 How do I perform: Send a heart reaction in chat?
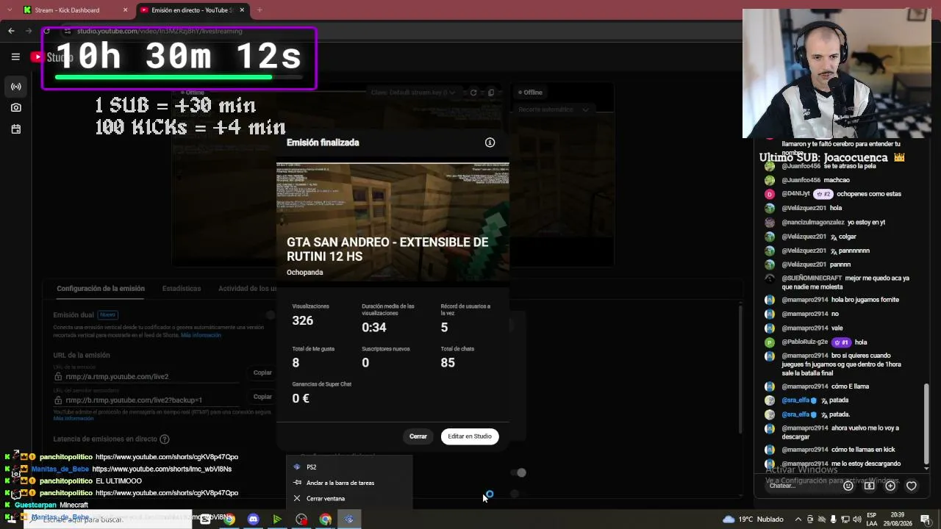pyautogui.click(x=912, y=486)
